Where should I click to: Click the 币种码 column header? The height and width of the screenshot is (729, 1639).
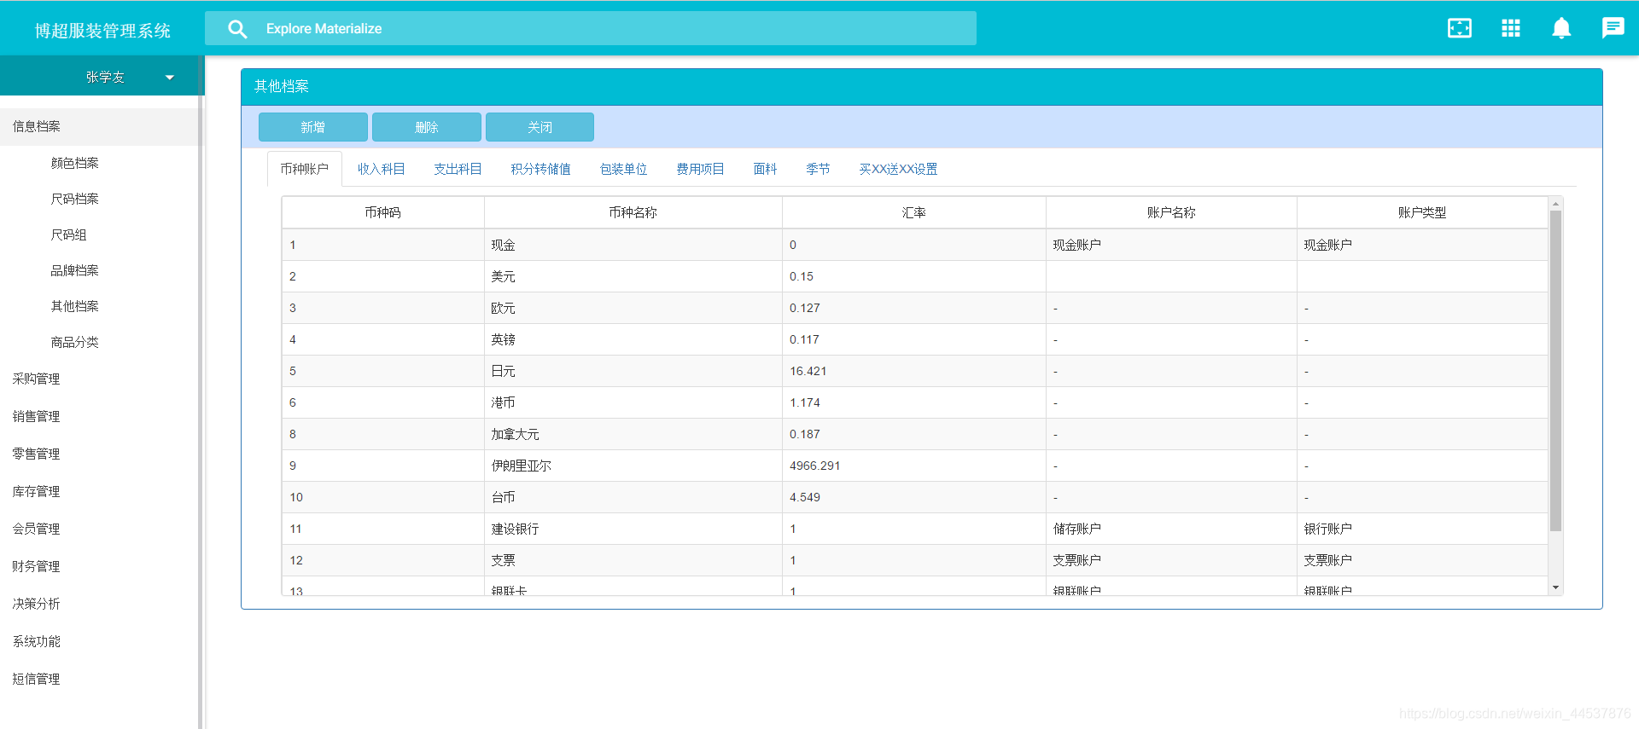[x=383, y=212]
